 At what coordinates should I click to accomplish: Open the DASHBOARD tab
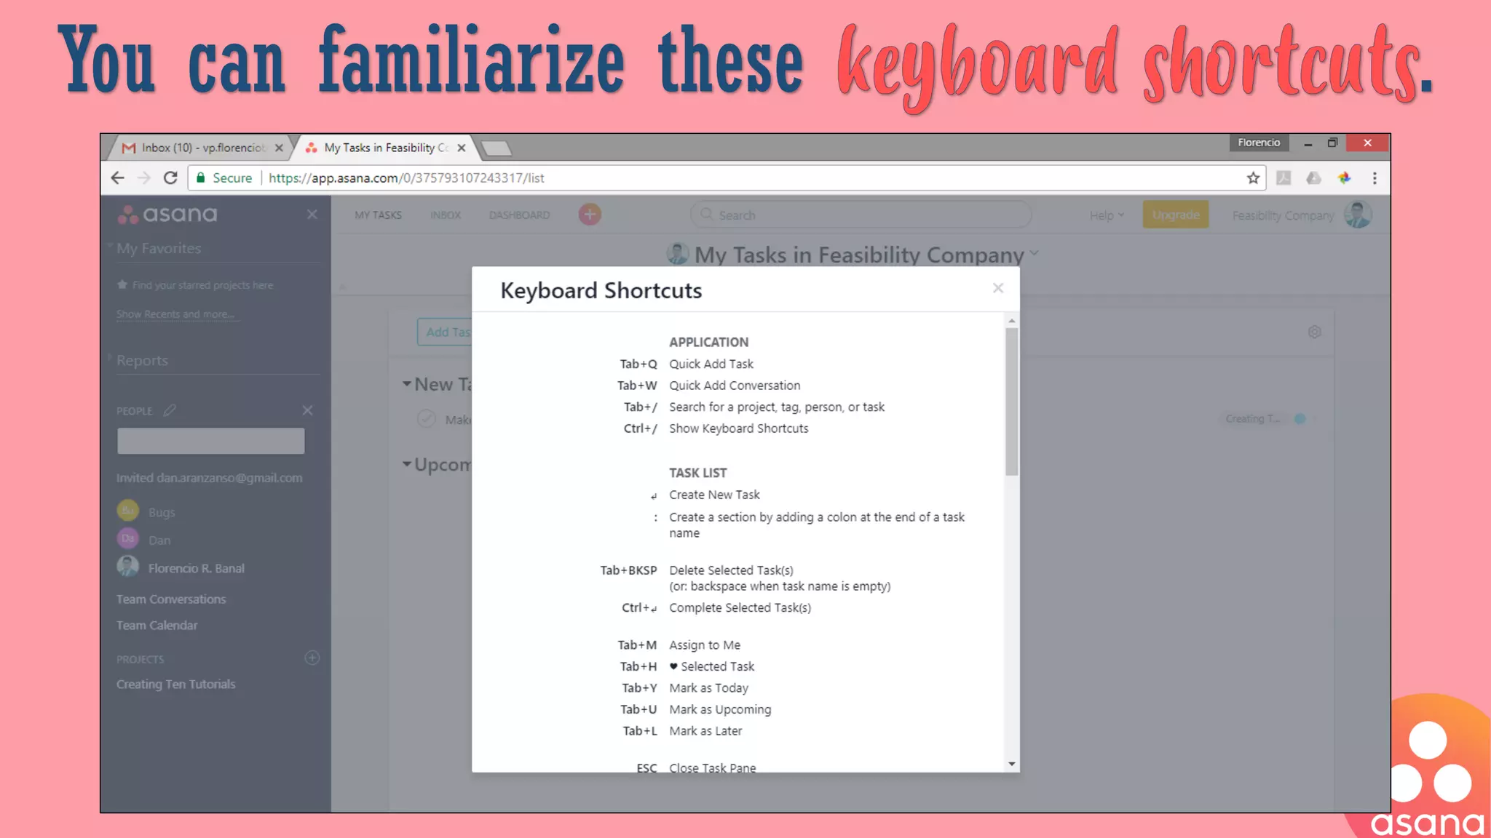click(519, 215)
